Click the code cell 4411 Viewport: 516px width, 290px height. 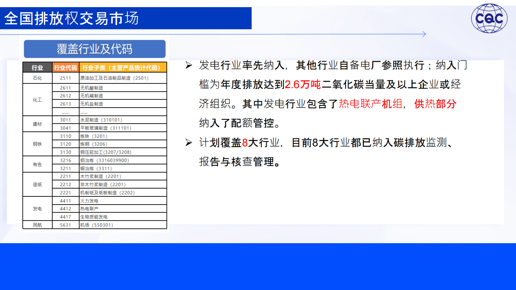tap(65, 201)
